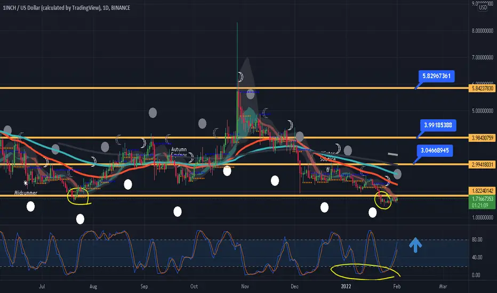Image resolution: width=497 pixels, height=293 pixels.
Task: Select the 3.99185388 blue price callout
Action: point(438,125)
